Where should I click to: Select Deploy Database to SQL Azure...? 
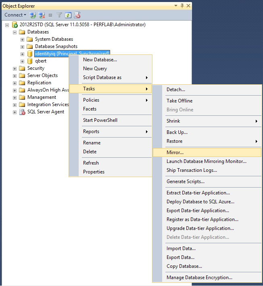207,202
